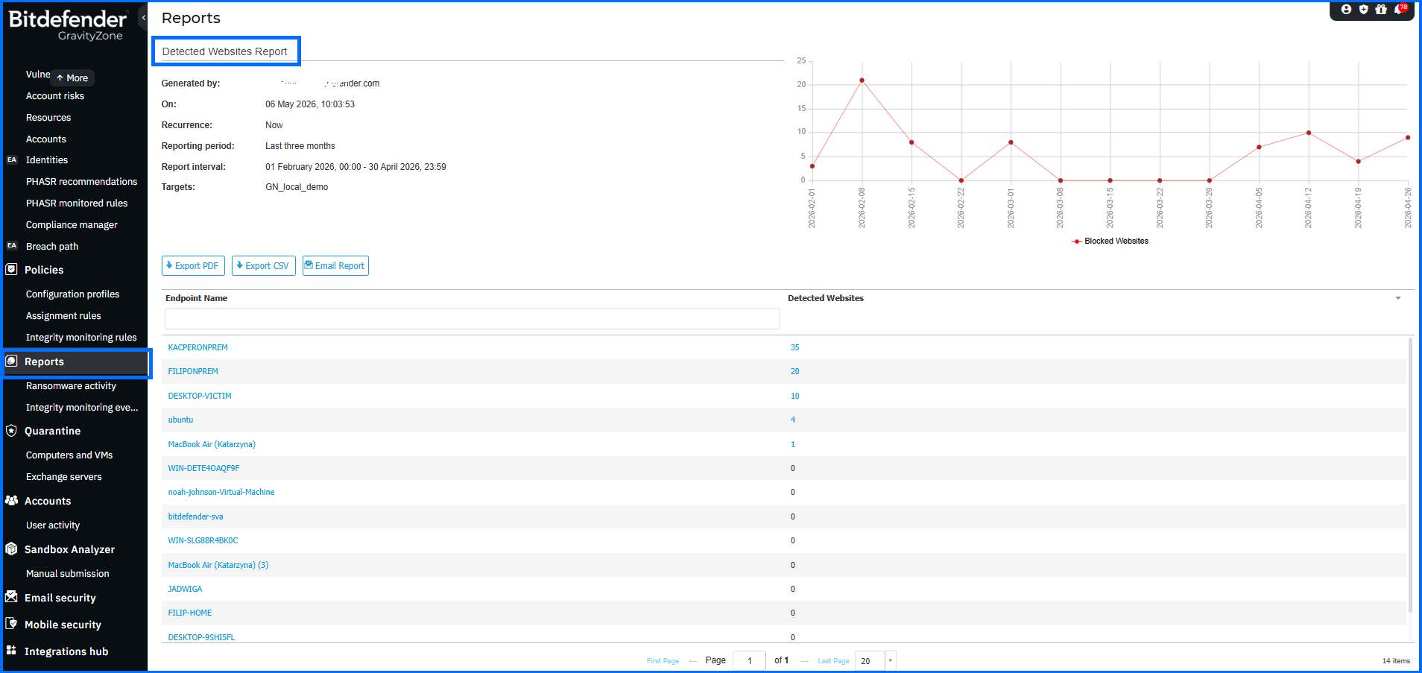Click the Integrations hub grid icon
Image resolution: width=1422 pixels, height=673 pixels.
pos(11,651)
